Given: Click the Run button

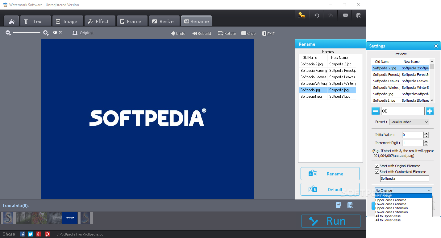Looking at the screenshot, I should click(x=331, y=221).
